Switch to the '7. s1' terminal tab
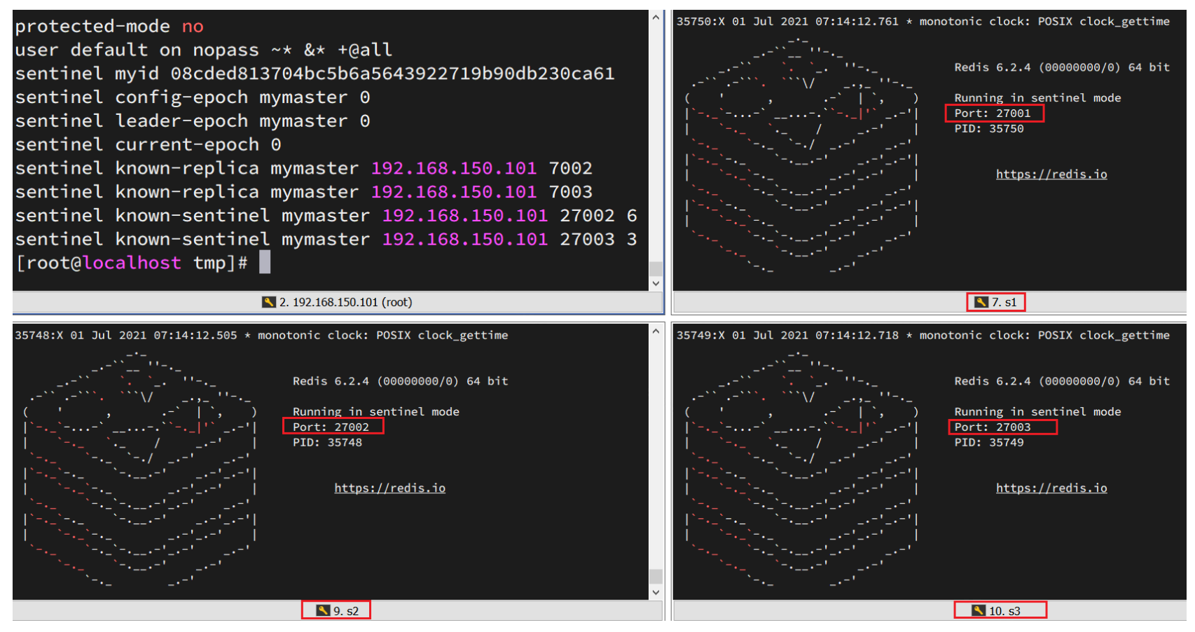 pos(1003,302)
